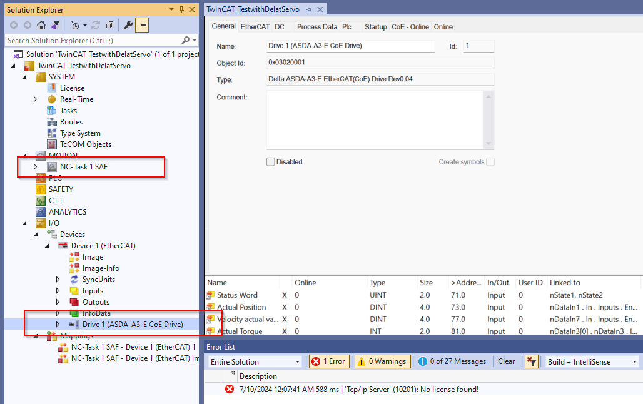This screenshot has height=404, width=643.
Task: Select the SAFETY node
Action: point(61,189)
